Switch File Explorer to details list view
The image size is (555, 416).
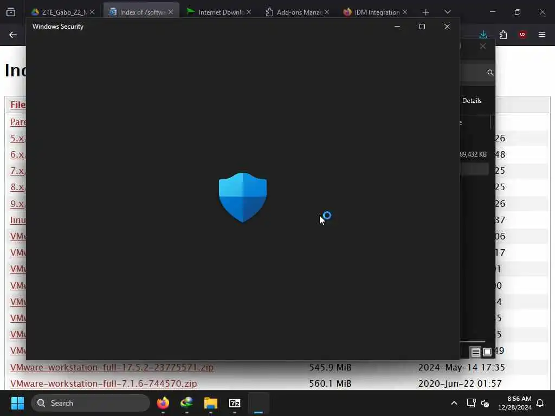tap(475, 352)
